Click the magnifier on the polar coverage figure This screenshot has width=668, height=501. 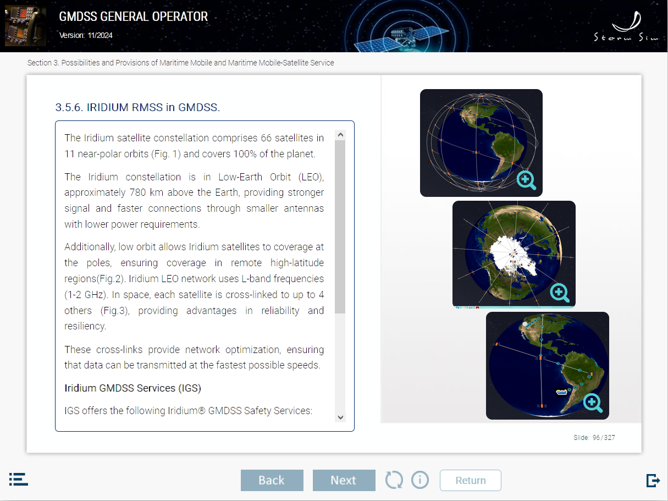tap(560, 293)
